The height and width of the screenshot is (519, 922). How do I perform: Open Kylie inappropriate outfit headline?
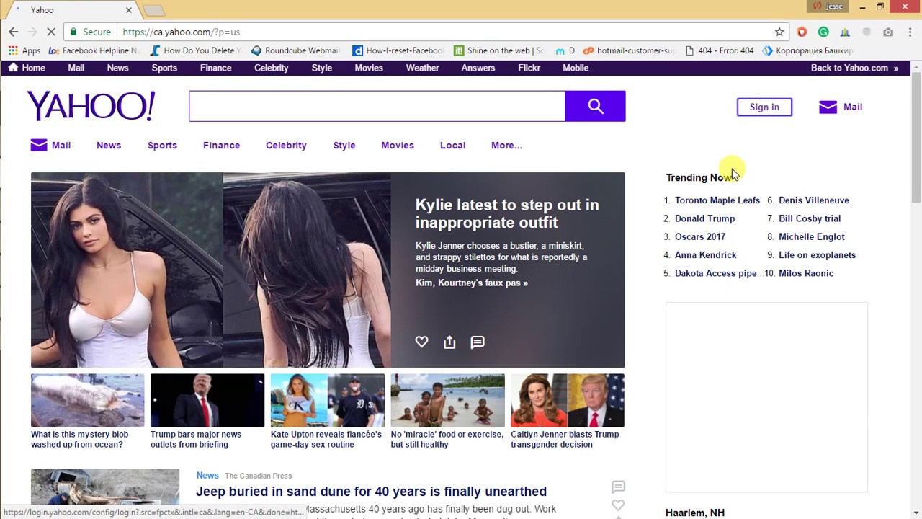point(507,213)
